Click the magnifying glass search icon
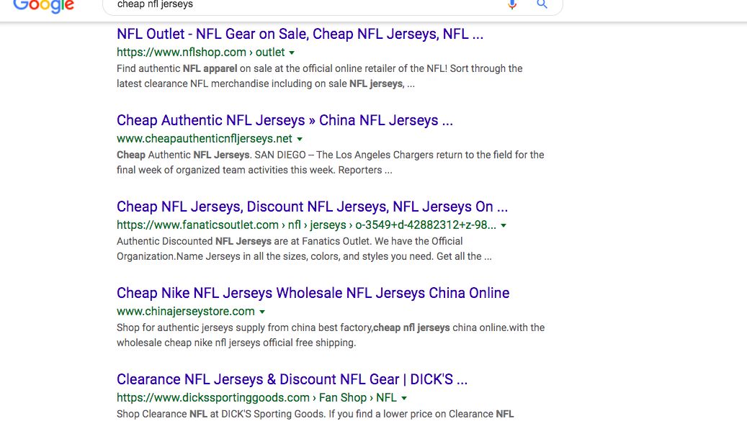 [x=542, y=4]
